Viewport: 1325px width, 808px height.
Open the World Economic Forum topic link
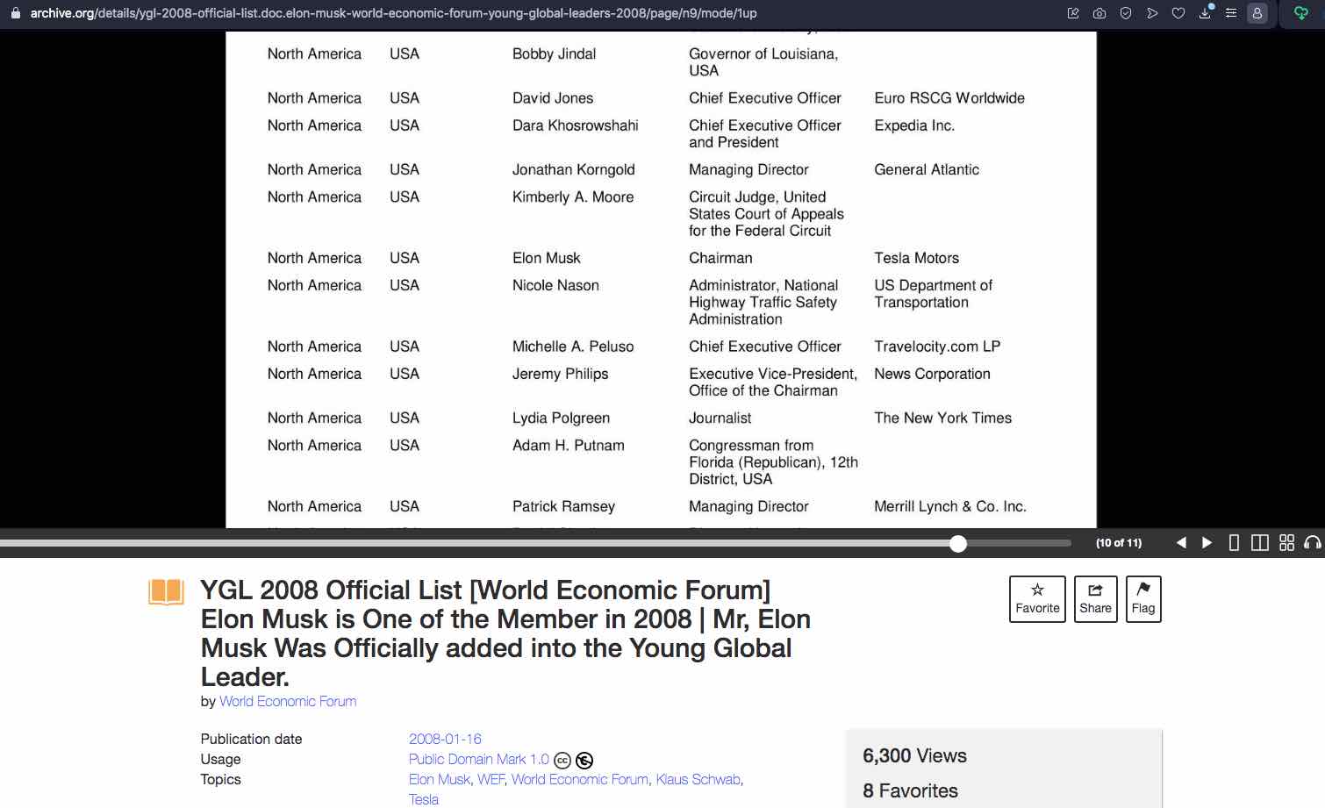pyautogui.click(x=580, y=779)
